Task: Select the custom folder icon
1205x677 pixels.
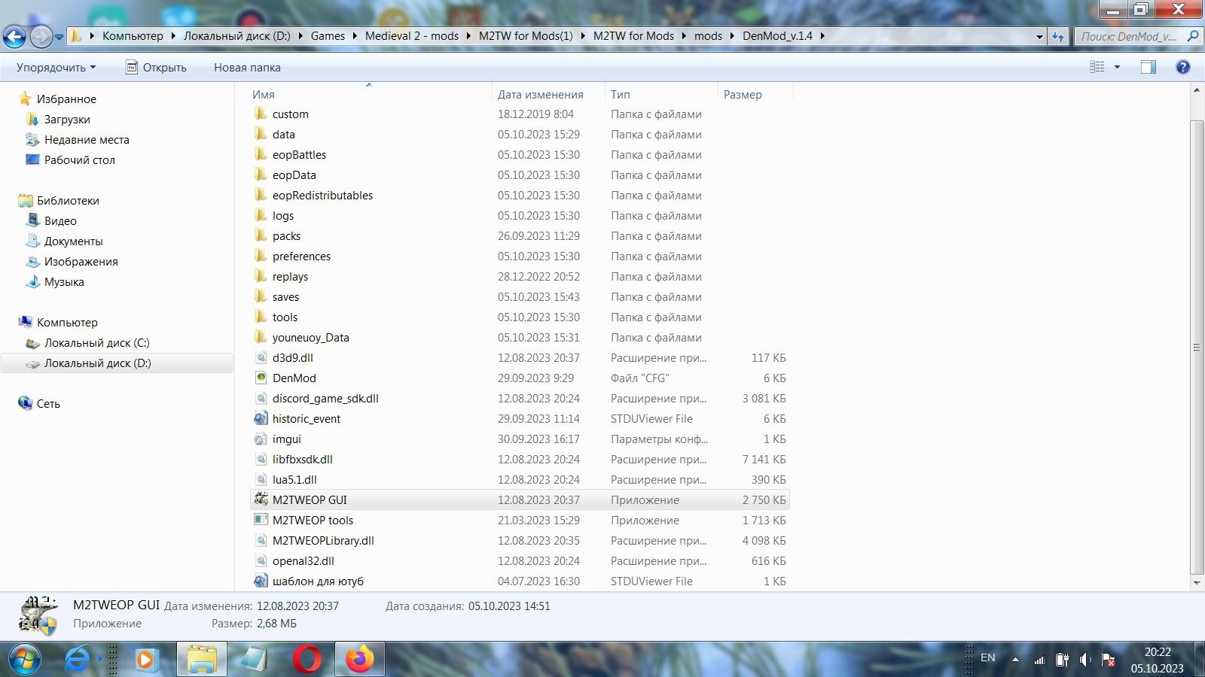Action: click(x=261, y=114)
